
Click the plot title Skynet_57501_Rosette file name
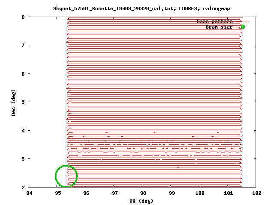tap(114, 9)
